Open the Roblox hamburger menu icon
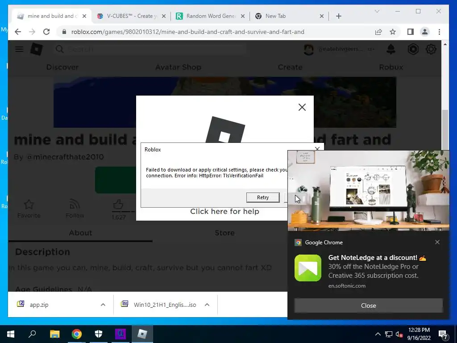This screenshot has height=343, width=457. [x=19, y=49]
